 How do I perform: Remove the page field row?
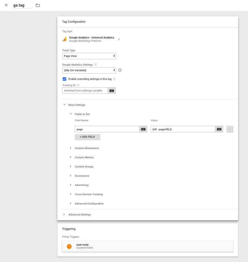(230, 129)
